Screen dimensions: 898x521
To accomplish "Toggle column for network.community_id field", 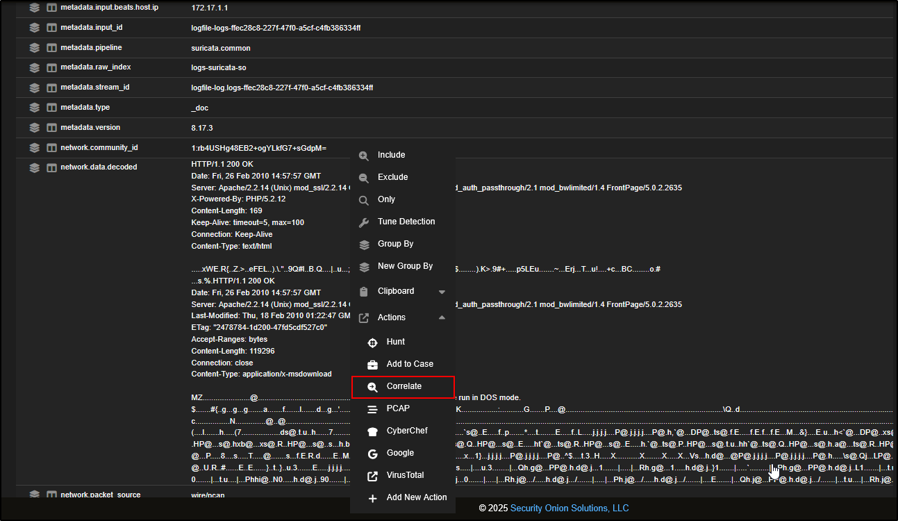I will point(51,148).
